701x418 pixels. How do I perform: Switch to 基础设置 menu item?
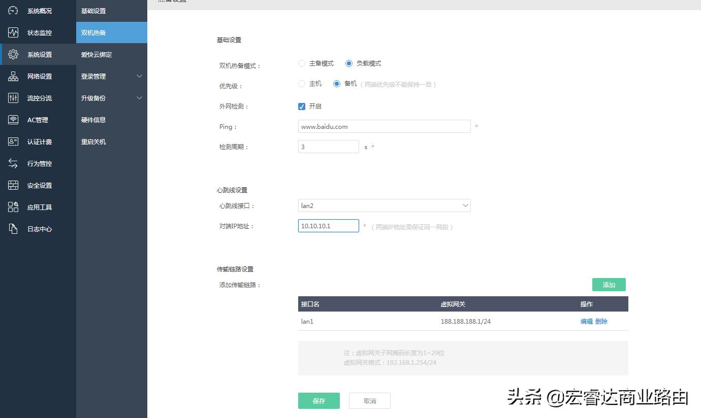click(95, 10)
